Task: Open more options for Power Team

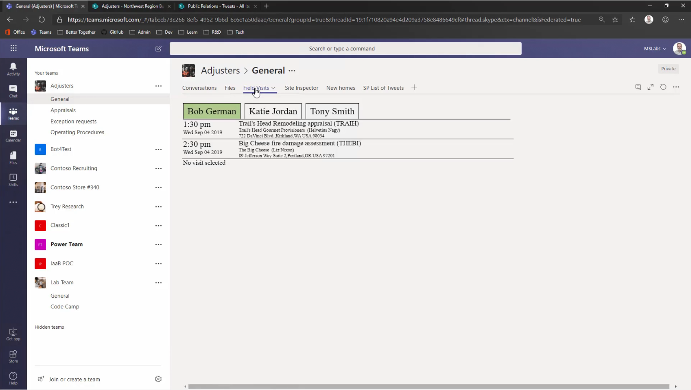Action: pyautogui.click(x=158, y=245)
